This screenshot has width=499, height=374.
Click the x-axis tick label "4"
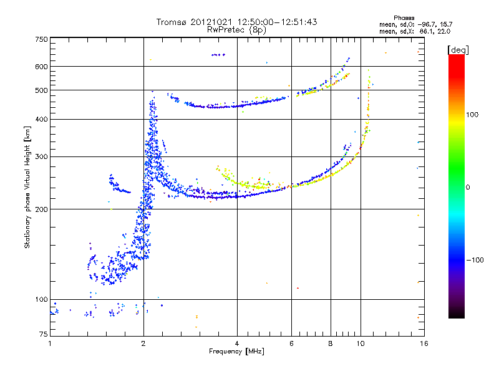tap(237, 343)
